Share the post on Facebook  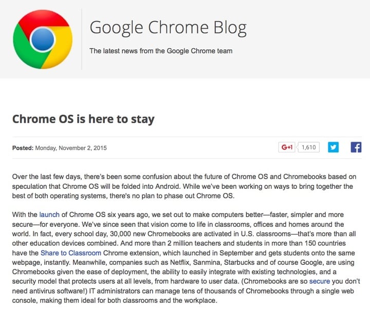(356, 148)
